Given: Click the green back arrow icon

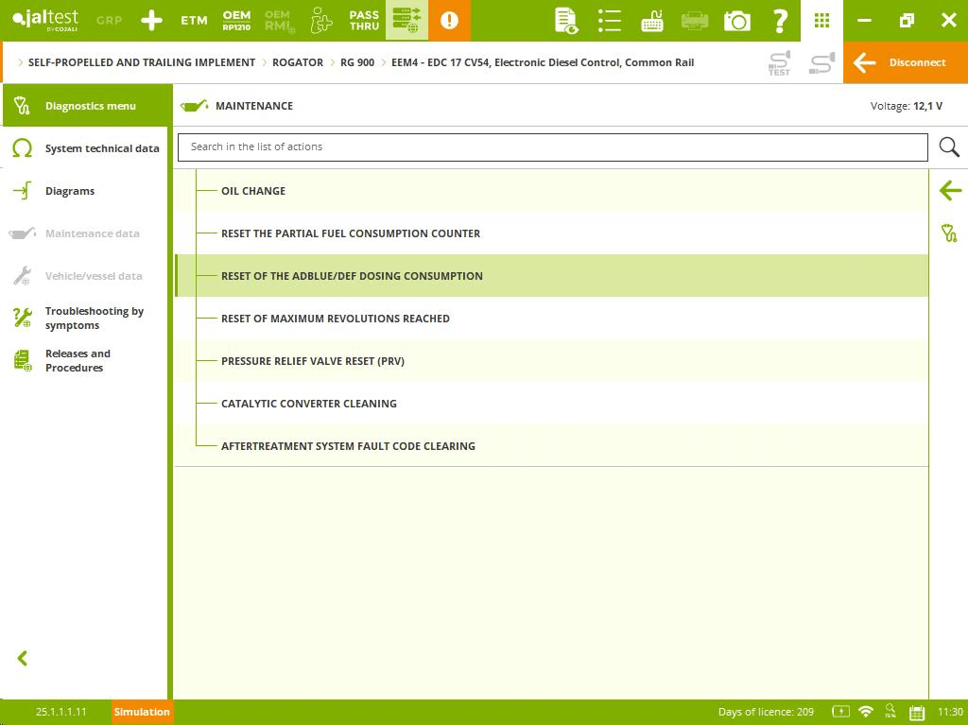Looking at the screenshot, I should pos(949,191).
